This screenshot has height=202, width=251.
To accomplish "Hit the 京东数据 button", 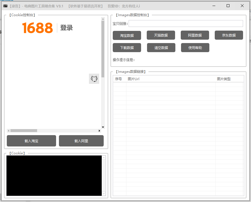I will [229, 35].
